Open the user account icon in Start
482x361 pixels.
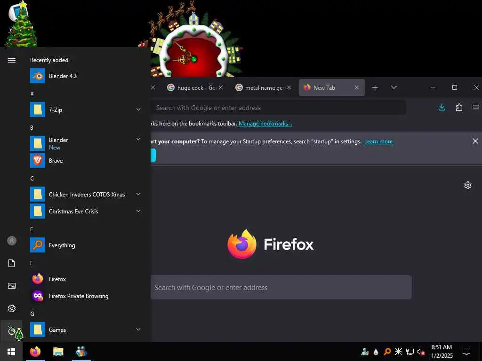tap(12, 241)
